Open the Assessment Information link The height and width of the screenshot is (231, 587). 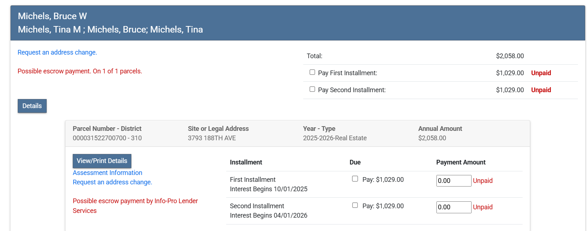107,173
